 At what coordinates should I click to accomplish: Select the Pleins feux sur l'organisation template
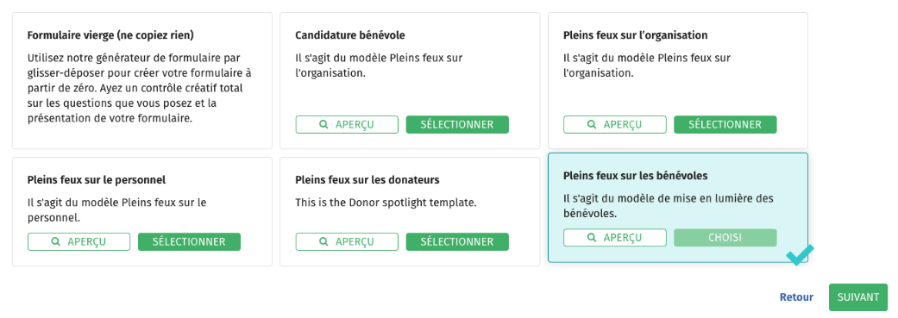tap(725, 125)
